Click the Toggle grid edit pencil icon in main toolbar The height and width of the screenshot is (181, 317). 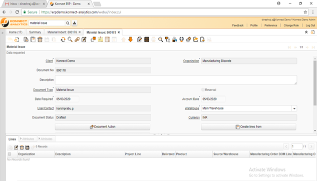tap(84, 39)
